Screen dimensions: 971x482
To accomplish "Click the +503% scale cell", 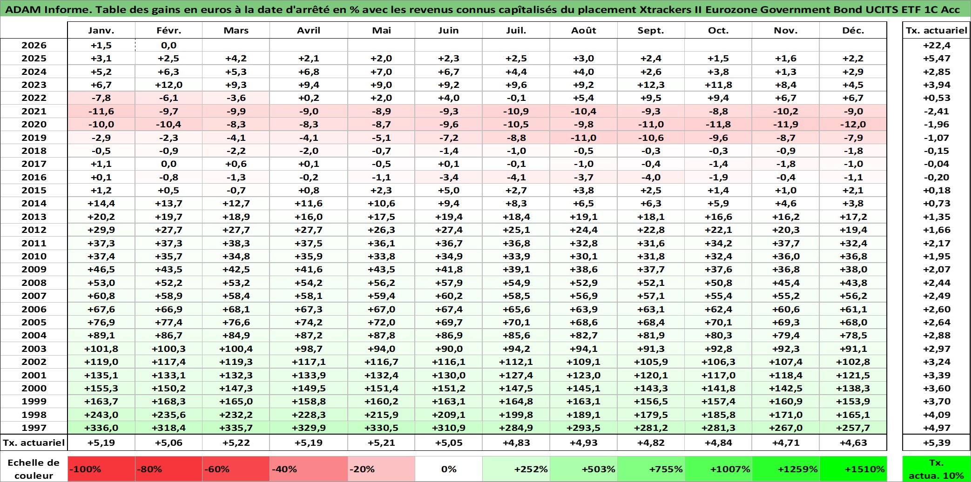I will (584, 469).
